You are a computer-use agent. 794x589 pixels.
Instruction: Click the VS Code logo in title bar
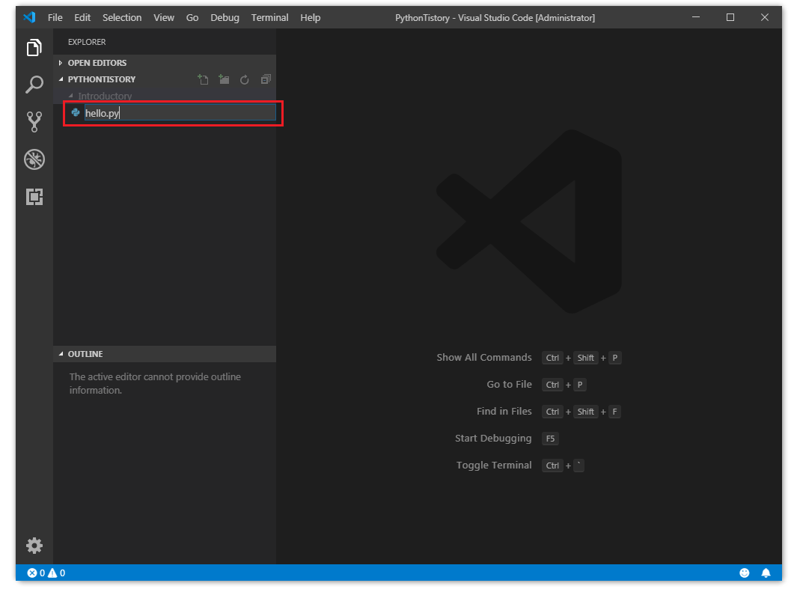29,17
